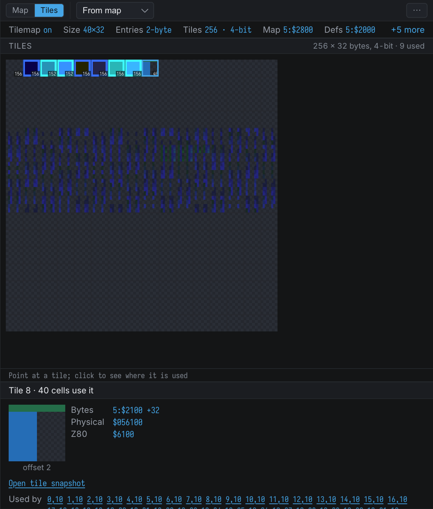Edit the Defs address 5:$2000

360,30
